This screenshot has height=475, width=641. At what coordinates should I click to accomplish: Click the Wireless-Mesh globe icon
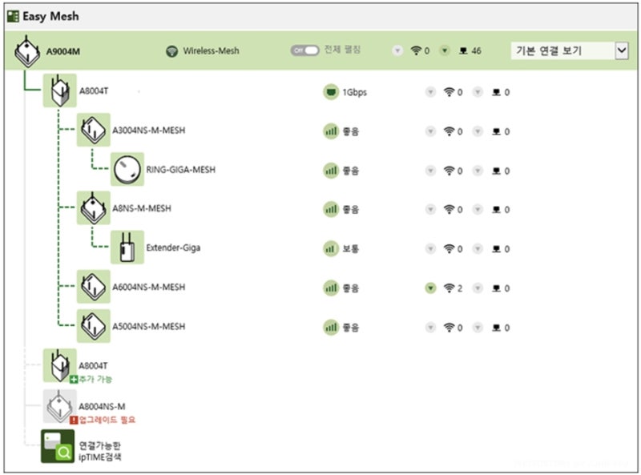coord(171,51)
